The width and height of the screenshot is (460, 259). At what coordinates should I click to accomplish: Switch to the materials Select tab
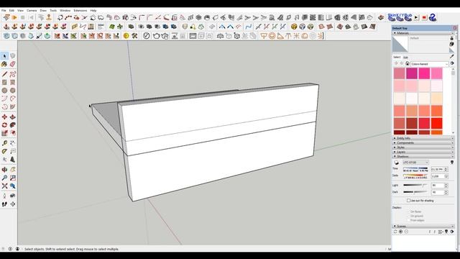point(397,58)
